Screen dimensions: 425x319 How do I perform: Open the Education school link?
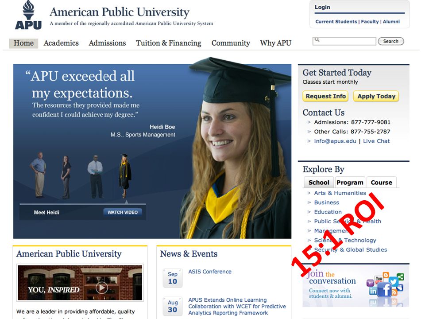[328, 212]
